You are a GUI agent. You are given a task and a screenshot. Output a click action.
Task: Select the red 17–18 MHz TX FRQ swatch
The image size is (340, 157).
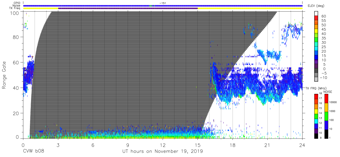[x=317, y=97]
